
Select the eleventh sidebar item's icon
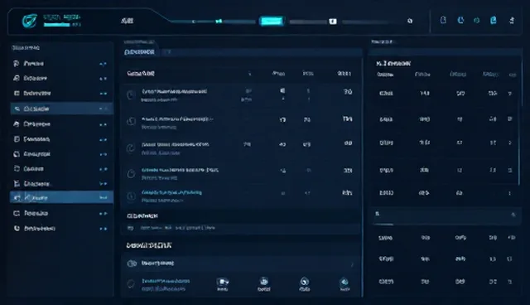click(17, 213)
